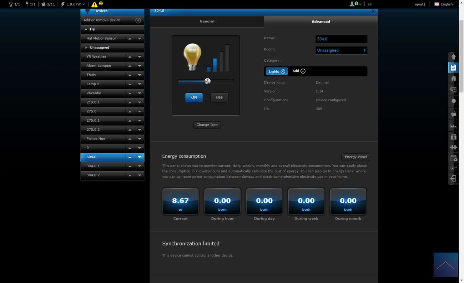Open the Room dropdown showing Unassigned
The image size is (464, 283).
click(x=341, y=50)
